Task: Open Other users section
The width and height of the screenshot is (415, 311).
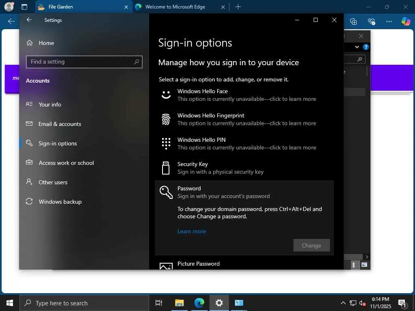Action: pos(53,182)
